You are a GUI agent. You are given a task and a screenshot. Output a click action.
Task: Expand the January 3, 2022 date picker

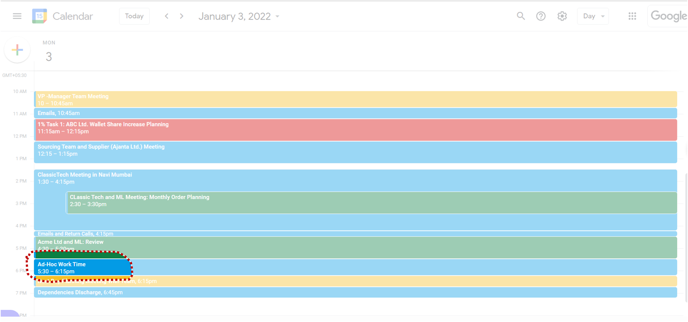coord(239,16)
